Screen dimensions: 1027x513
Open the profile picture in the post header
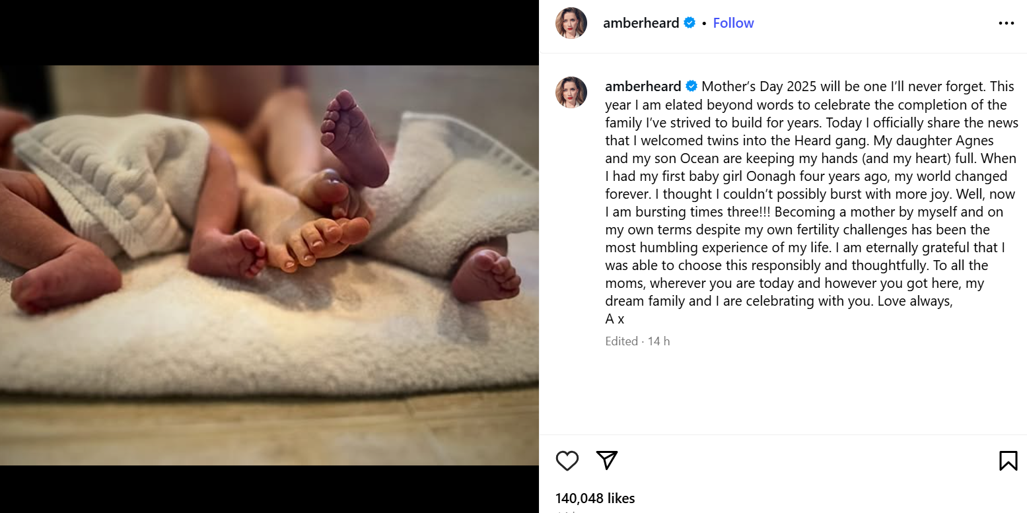571,23
